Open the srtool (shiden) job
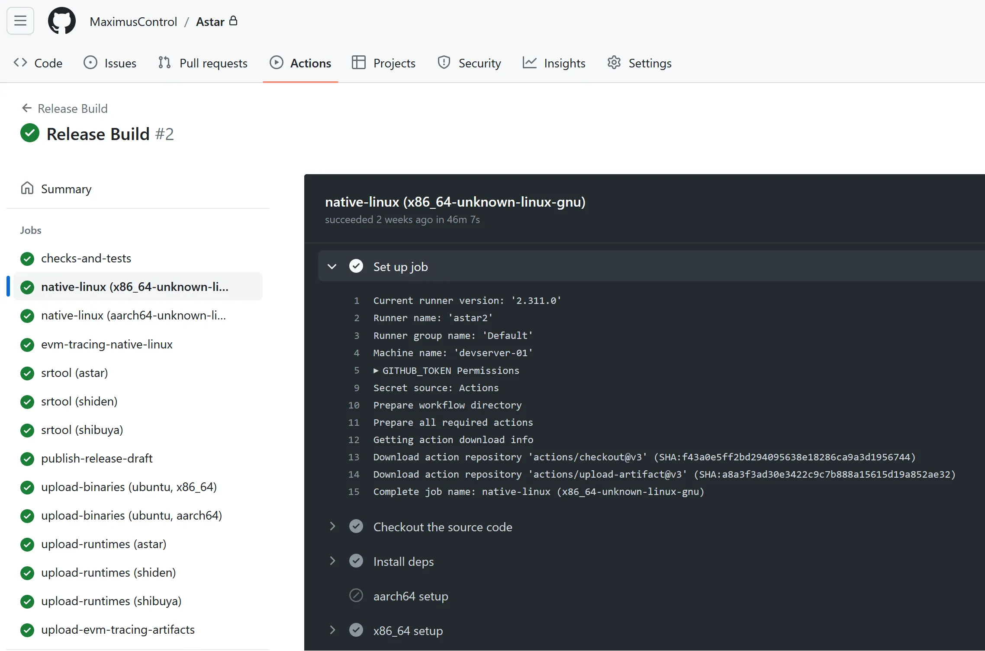 pos(79,401)
